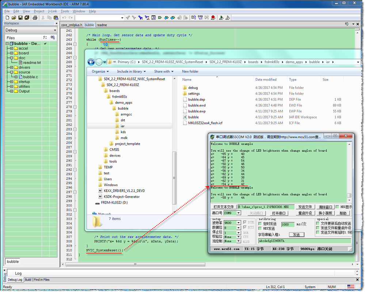Check 文件更新后自动发送 option
Image resolution: width=365 pixels, height=292 pixels.
[318, 223]
